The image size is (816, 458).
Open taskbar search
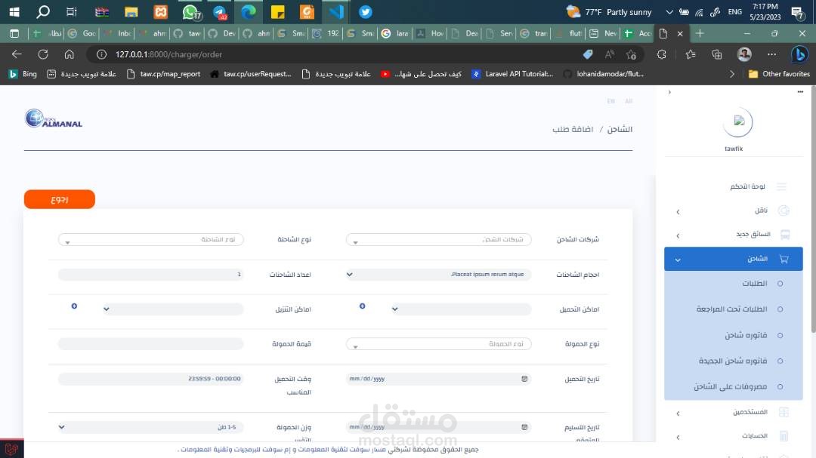coord(42,11)
